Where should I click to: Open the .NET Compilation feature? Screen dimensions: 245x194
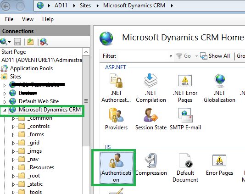[151, 88]
